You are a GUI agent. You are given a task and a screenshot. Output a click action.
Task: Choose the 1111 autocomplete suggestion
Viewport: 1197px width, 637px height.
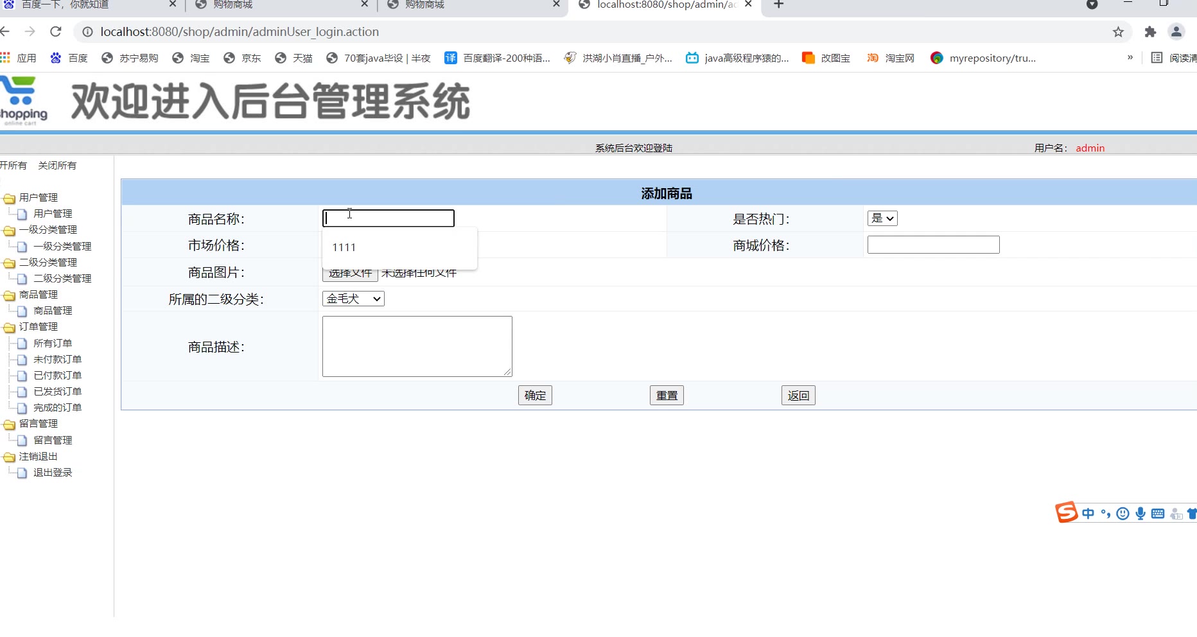point(399,247)
